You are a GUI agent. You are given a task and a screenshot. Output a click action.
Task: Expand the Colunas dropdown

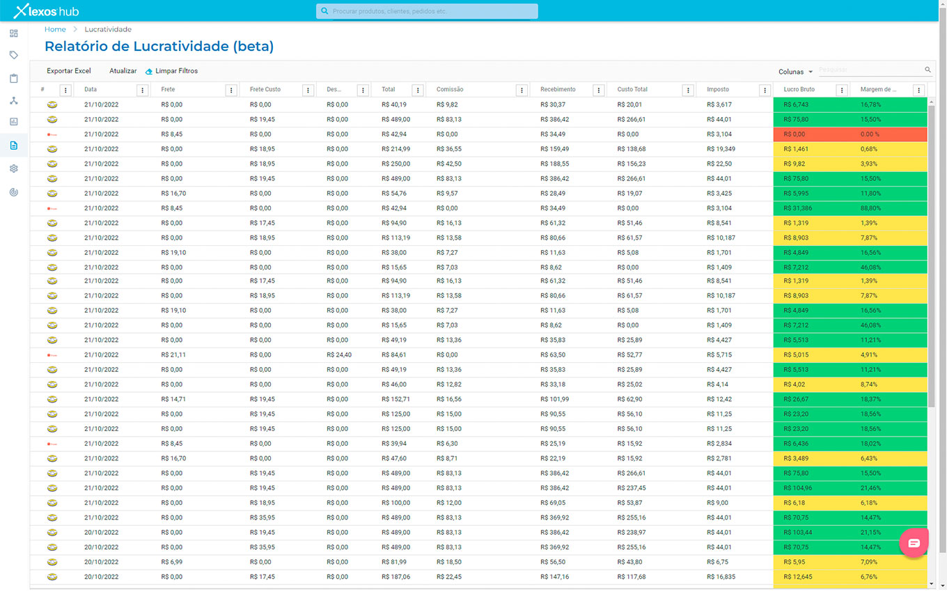pos(795,72)
